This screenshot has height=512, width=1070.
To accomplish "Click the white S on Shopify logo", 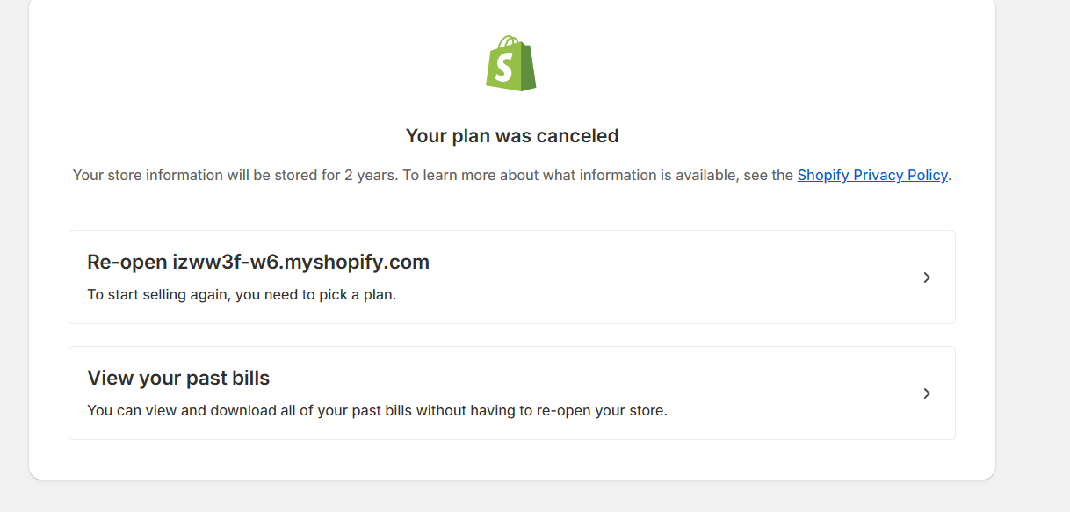I will pyautogui.click(x=505, y=69).
